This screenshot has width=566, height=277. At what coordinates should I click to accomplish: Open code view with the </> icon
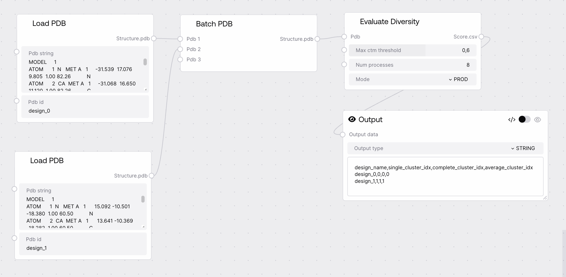point(512,120)
